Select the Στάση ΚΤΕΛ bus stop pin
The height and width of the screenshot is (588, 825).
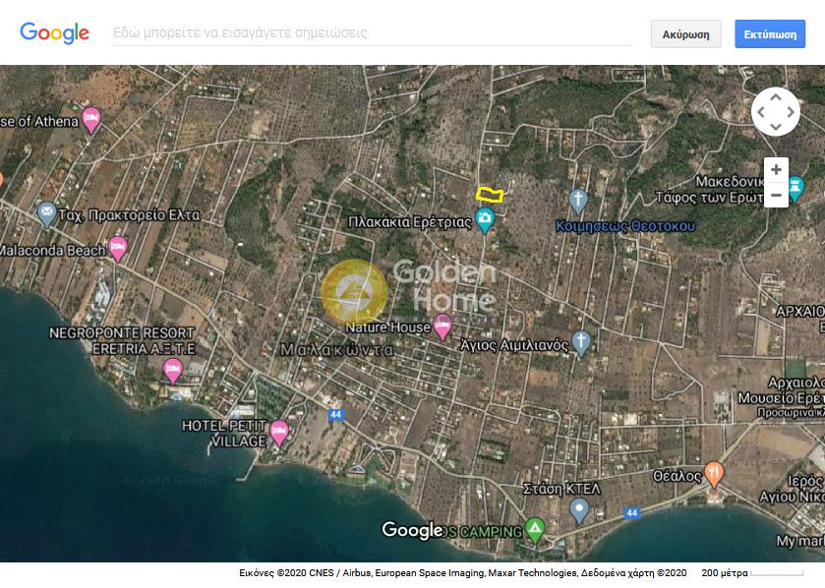[x=579, y=509]
